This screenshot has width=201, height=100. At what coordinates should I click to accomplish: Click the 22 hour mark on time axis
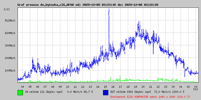[x=158, y=86]
